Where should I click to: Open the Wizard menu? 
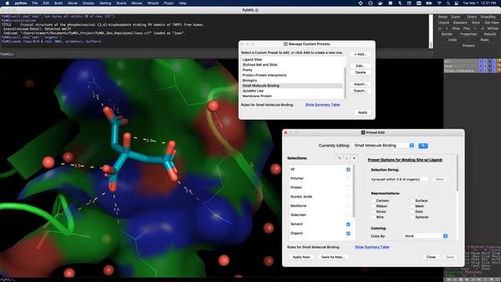click(153, 3)
